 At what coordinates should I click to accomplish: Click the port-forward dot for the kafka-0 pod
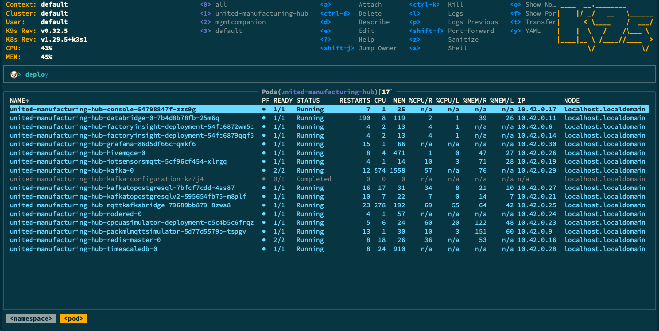264,171
